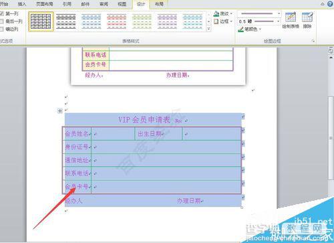Viewport: 334px width, 243px height.
Task: Open the 页面布局 Page Layout tab
Action: pyautogui.click(x=45, y=4)
